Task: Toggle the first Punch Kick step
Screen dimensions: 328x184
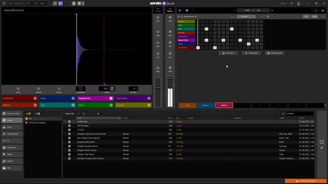Action: click(198, 48)
